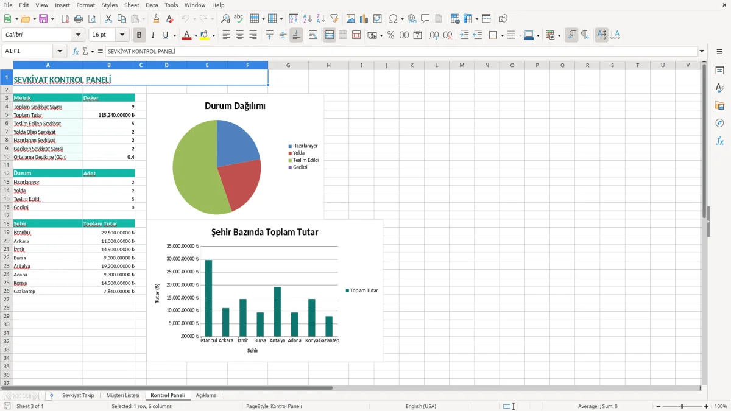Image resolution: width=731 pixels, height=411 pixels.
Task: Click the Add Decimal Place icon
Action: coord(434,35)
